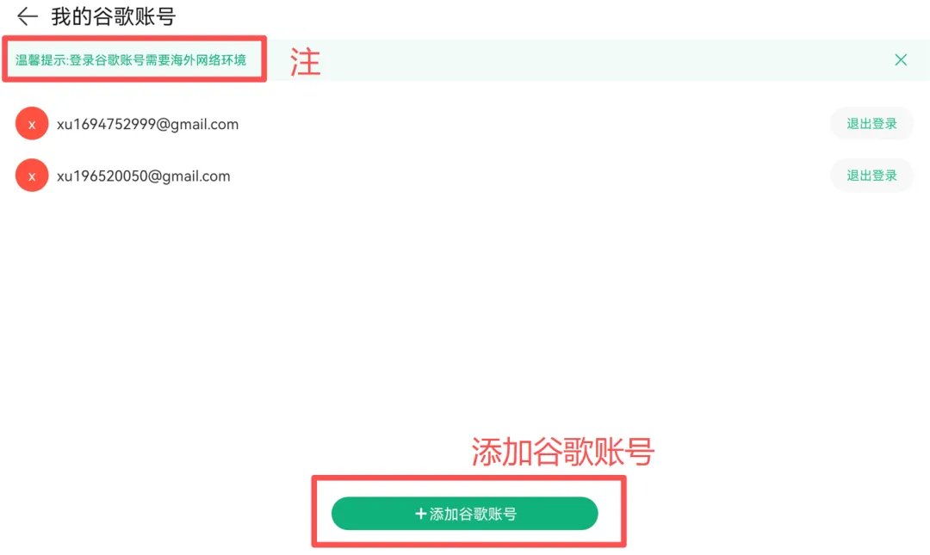The image size is (930, 555).
Task: Tap the blank area below the account list
Action: 465,308
